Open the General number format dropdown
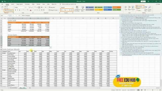Screen dimensions: 162x91 [72, 7]
